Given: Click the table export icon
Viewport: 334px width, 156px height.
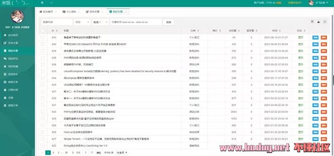Looking at the screenshot, I should (x=319, y=22).
